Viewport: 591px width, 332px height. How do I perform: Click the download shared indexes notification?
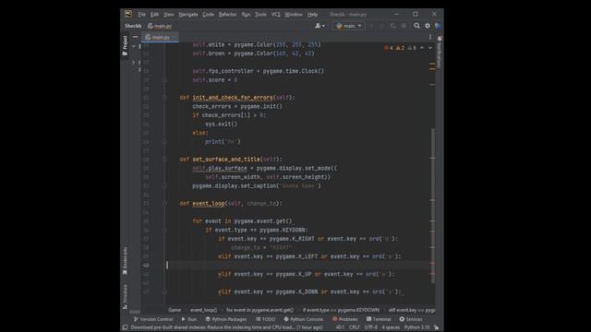click(x=226, y=327)
